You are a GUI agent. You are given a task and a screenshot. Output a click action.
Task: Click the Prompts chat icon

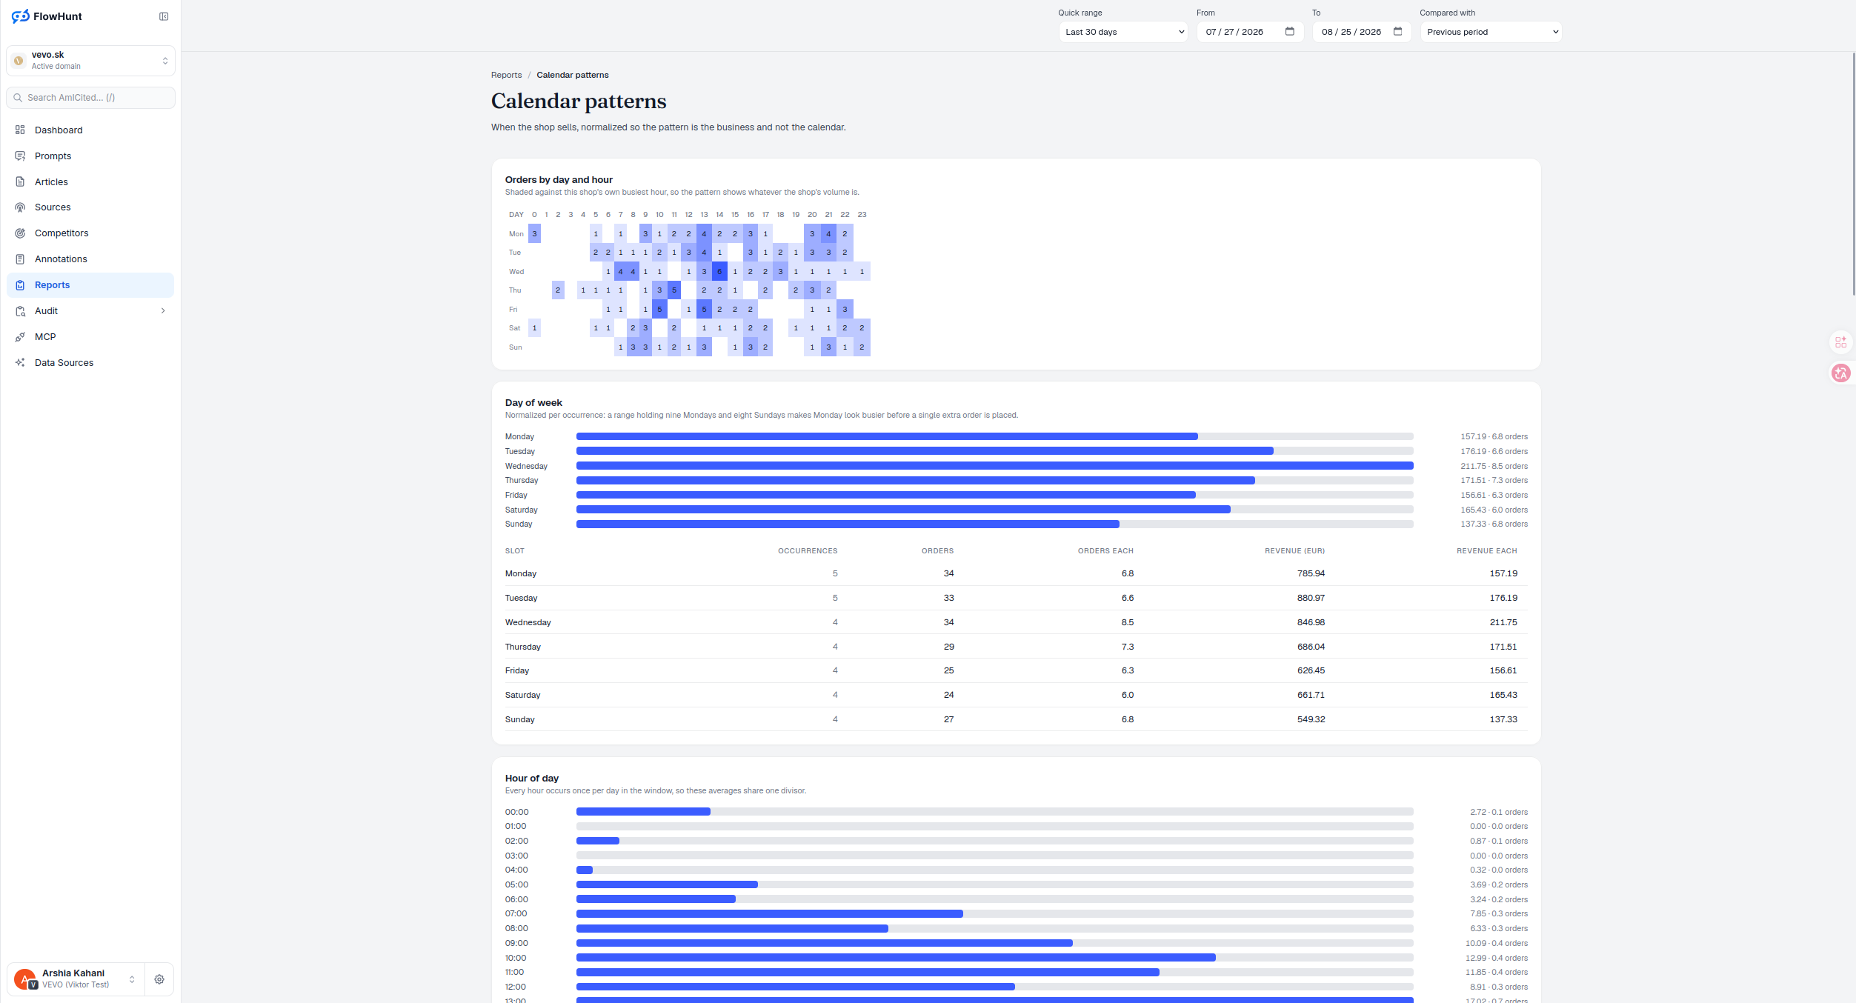pos(20,156)
